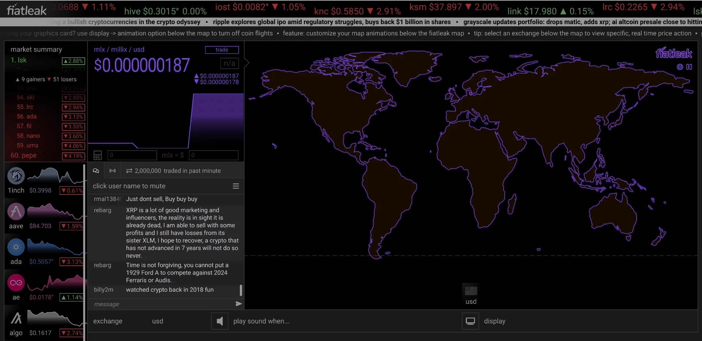Screen dimensions: 702x341
Task: Click the globe icon on the map
Action: [680, 67]
